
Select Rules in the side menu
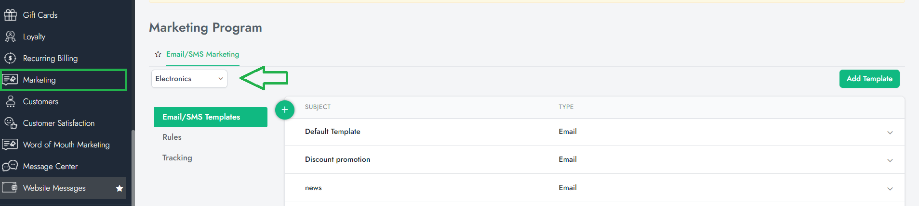[x=172, y=137]
